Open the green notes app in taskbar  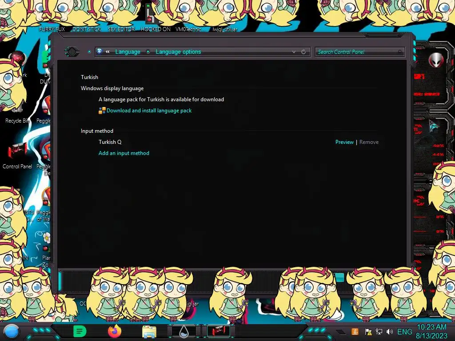80,331
